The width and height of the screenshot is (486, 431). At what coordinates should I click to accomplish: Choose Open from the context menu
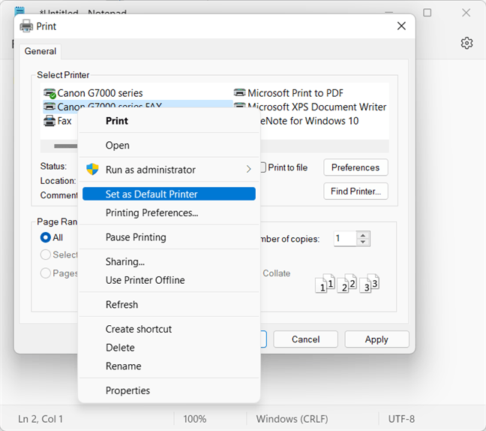coord(169,145)
